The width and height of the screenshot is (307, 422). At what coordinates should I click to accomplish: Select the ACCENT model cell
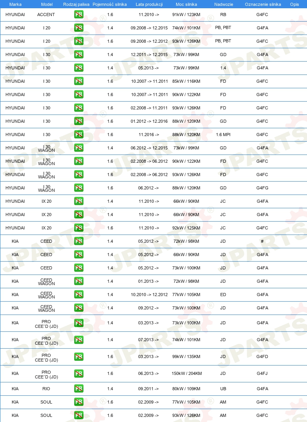coord(46,15)
